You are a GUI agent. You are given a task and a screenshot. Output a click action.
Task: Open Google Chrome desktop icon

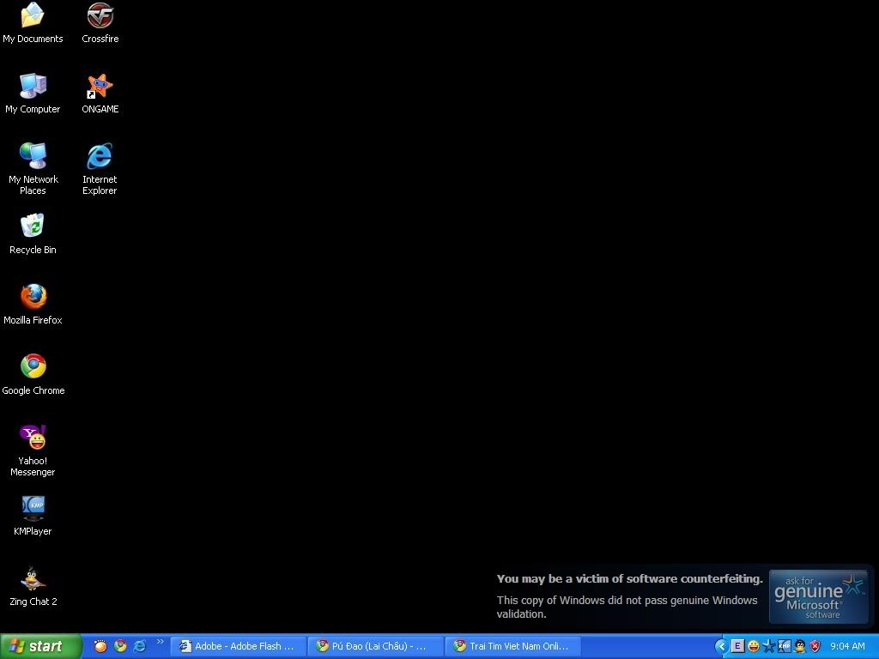(x=33, y=375)
